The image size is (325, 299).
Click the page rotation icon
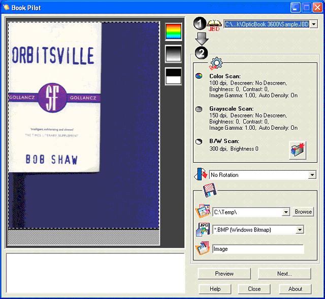tap(201, 174)
